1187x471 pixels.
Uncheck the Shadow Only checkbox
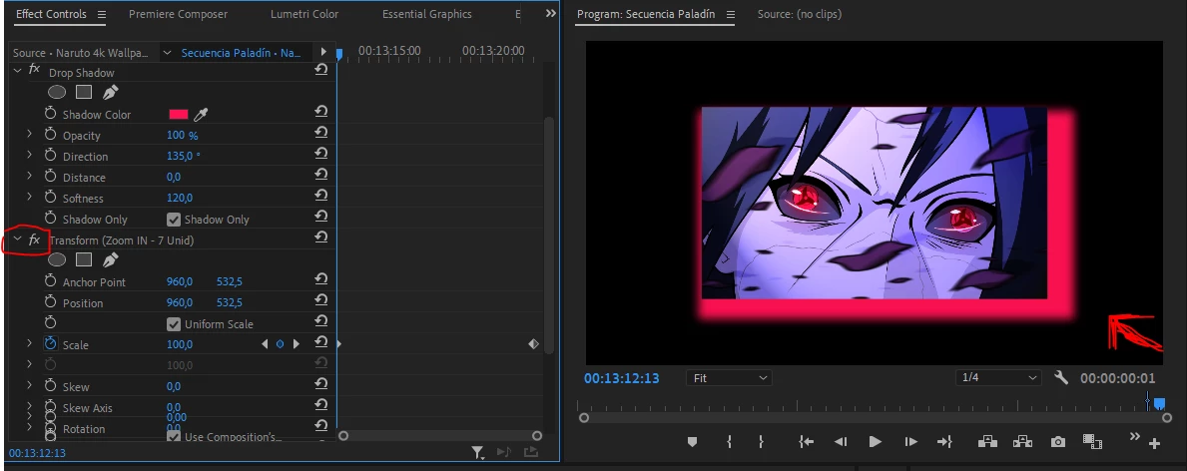174,220
